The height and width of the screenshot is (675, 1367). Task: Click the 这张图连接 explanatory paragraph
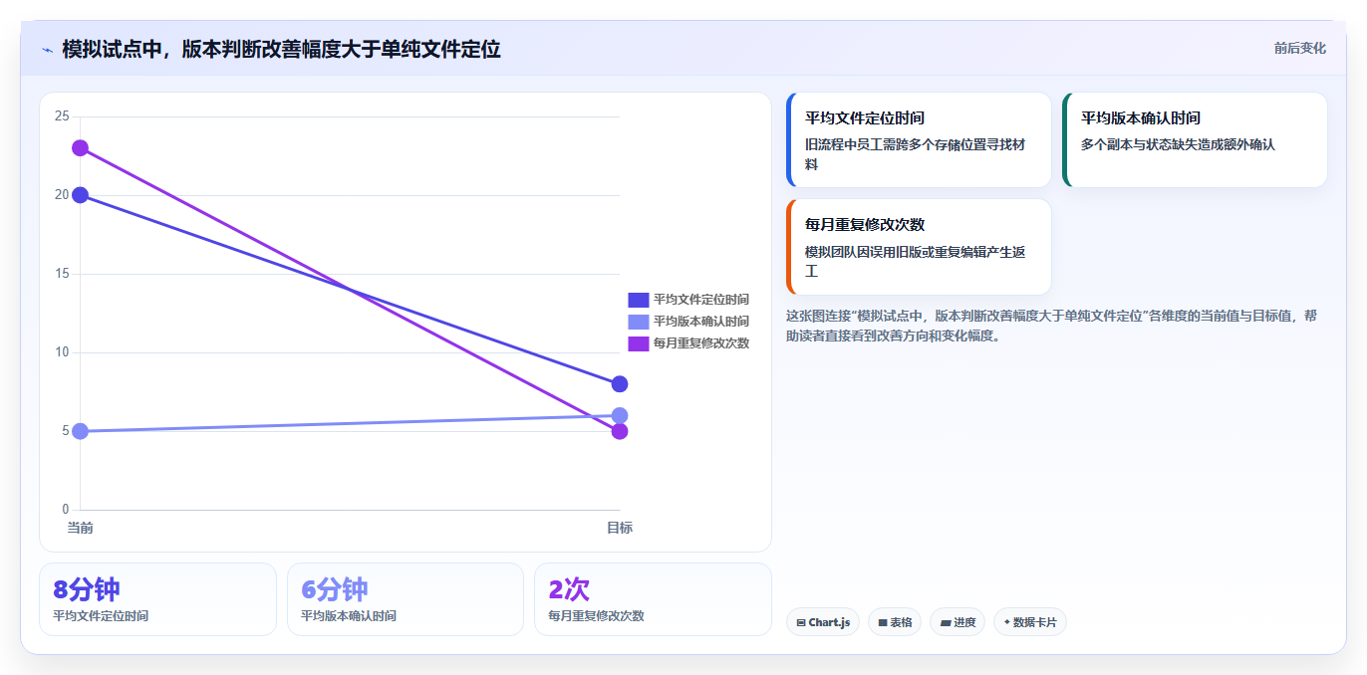click(x=1051, y=326)
